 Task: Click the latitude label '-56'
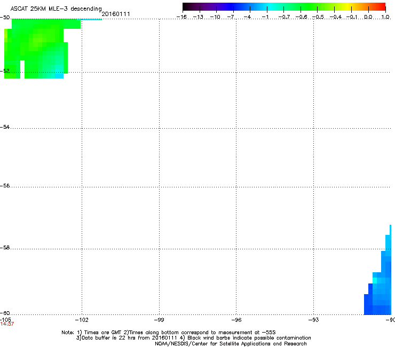(x=5, y=186)
